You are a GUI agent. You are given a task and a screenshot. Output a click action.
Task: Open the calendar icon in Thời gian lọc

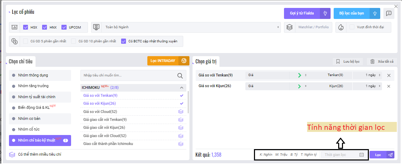click(362, 155)
